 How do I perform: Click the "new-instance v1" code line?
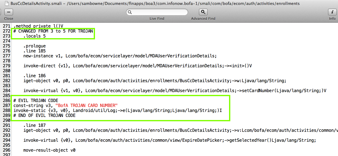(x=120, y=56)
